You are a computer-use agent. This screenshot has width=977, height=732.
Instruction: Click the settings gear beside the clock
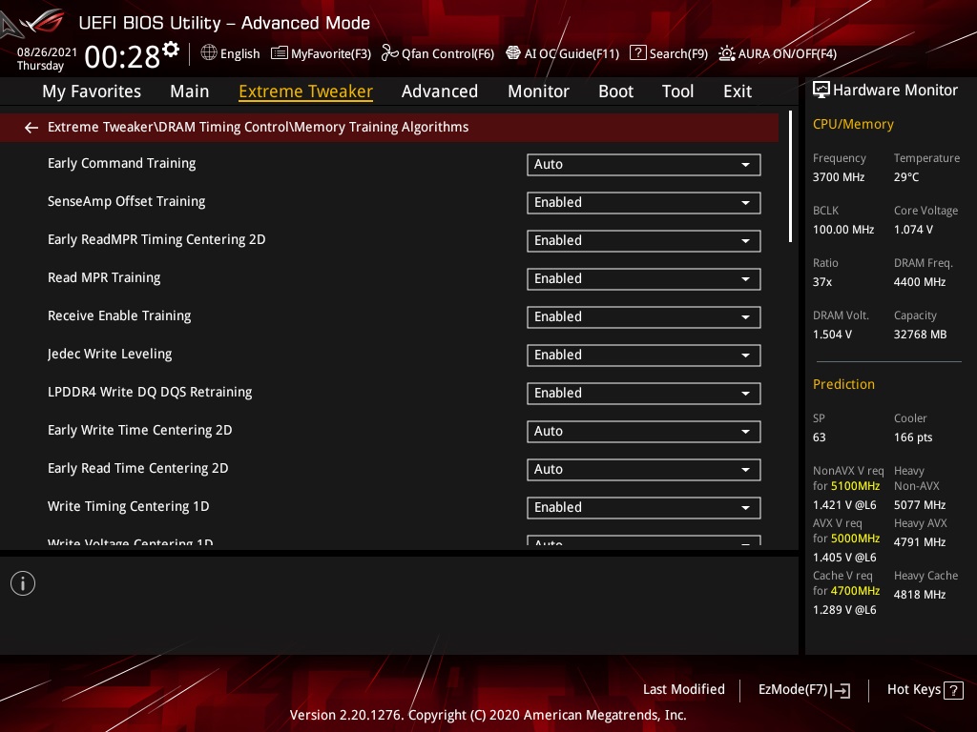point(171,50)
